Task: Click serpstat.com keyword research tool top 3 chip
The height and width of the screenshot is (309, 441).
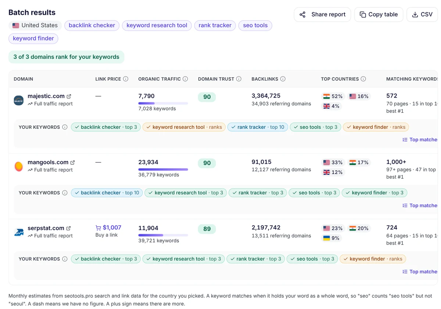Action: (x=184, y=259)
